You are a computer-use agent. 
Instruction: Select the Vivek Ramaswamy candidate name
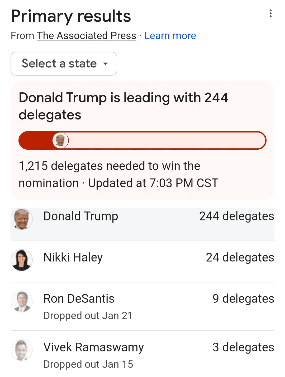94,347
